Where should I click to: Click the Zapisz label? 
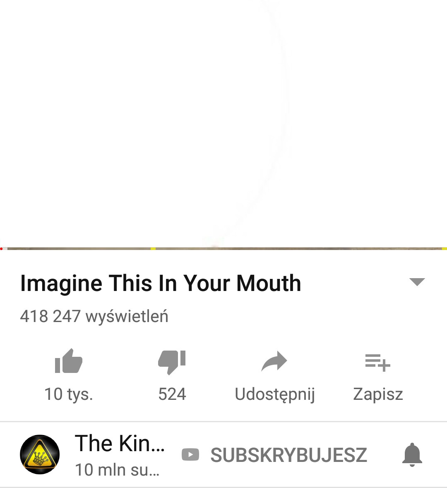[x=378, y=394]
